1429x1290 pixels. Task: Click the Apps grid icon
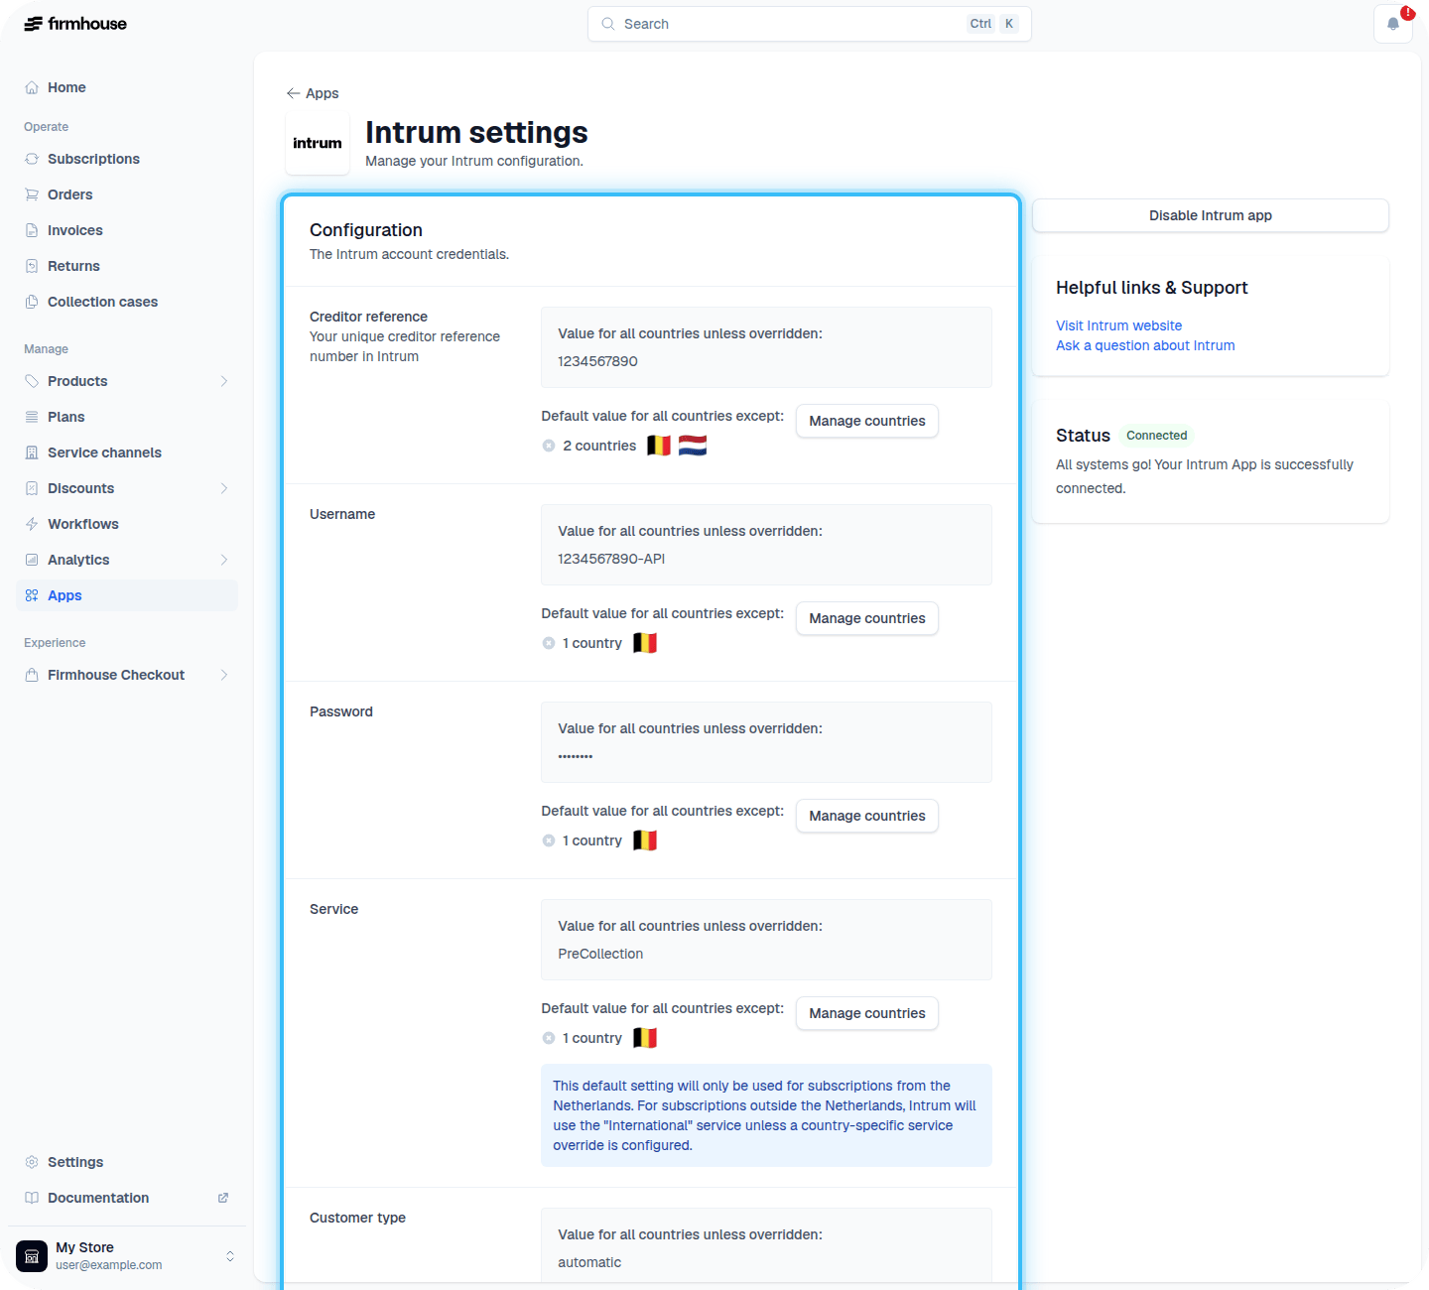point(32,595)
